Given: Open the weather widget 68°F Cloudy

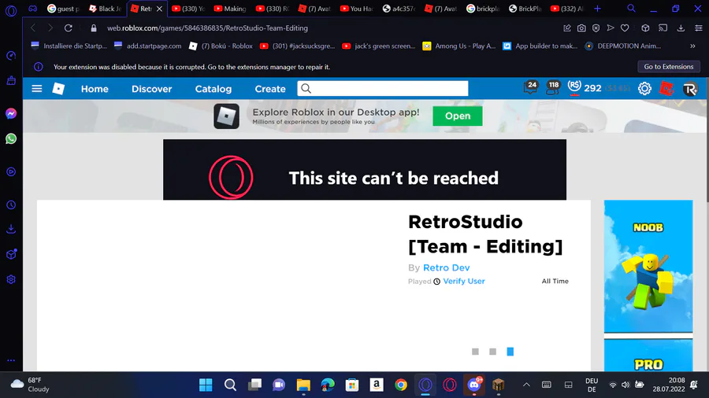Looking at the screenshot, I should pos(30,385).
